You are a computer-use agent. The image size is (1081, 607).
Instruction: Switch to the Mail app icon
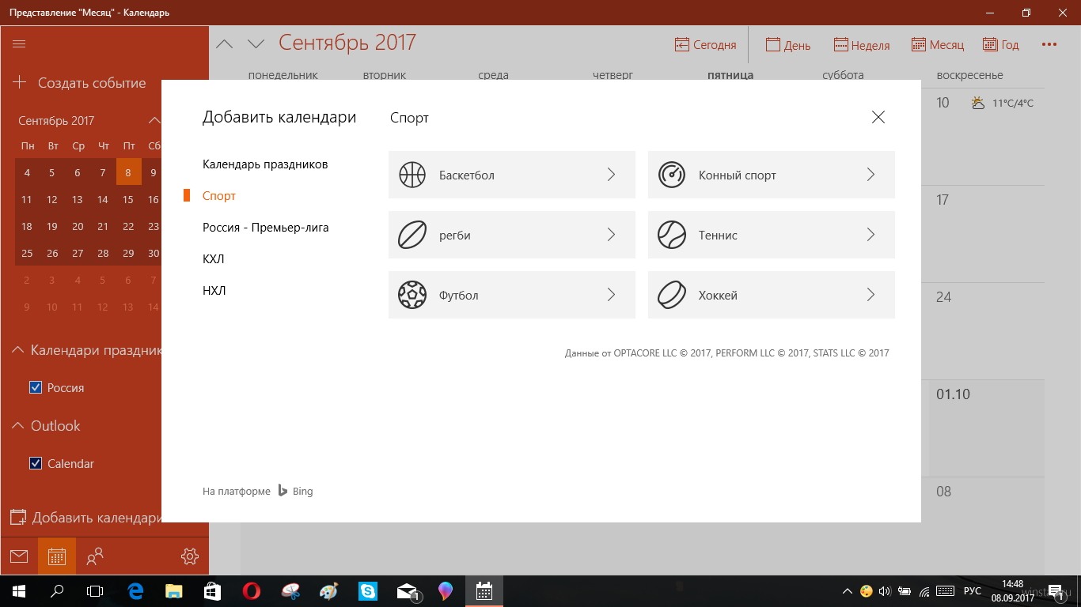[x=19, y=556]
